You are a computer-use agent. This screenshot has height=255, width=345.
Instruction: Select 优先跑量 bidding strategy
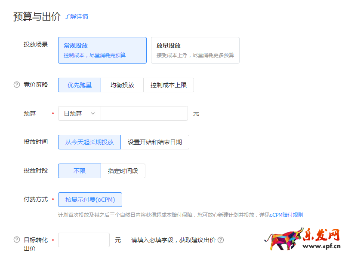(x=80, y=85)
